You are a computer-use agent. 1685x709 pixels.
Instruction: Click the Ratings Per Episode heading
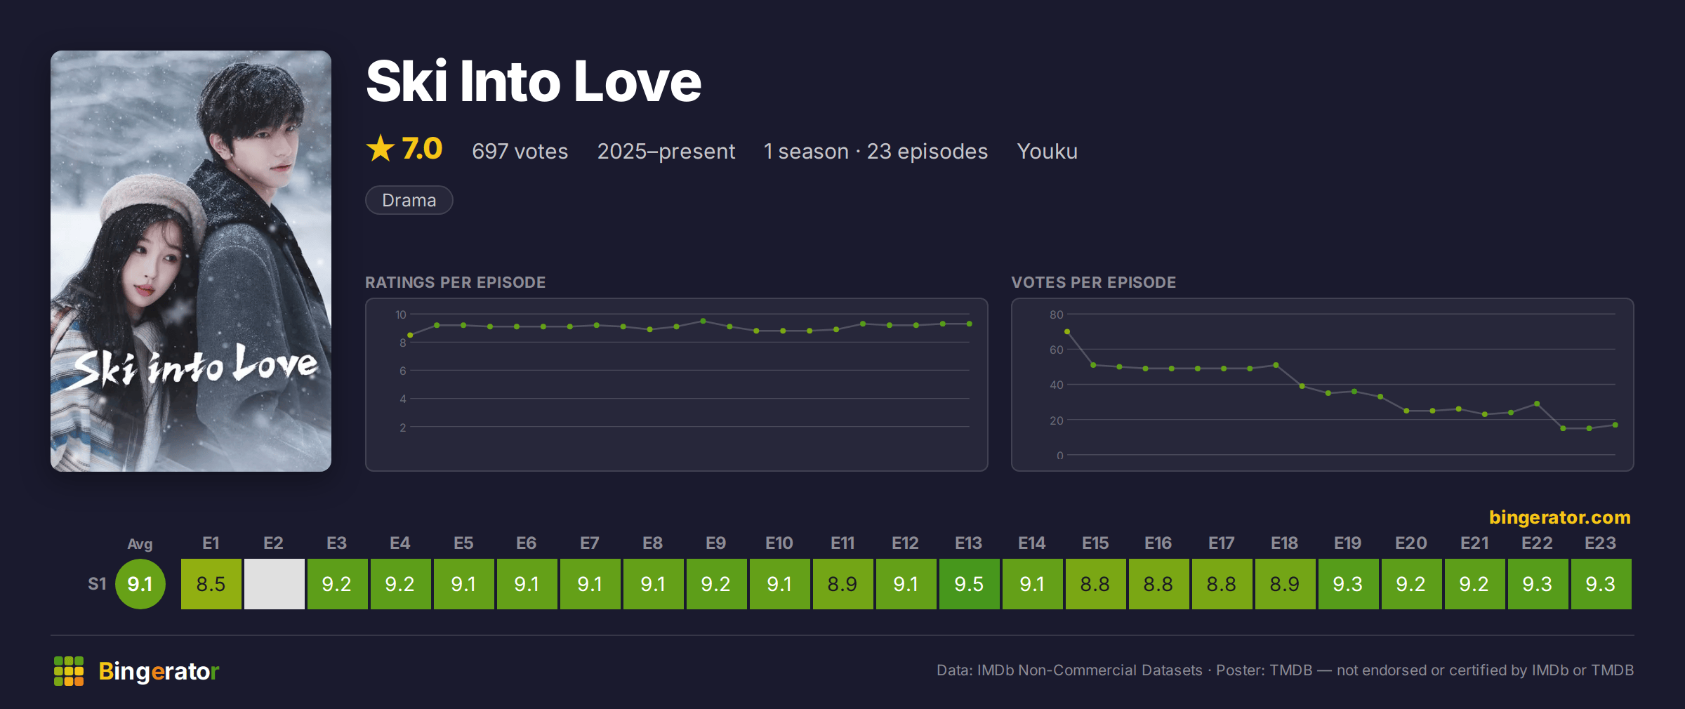455,282
